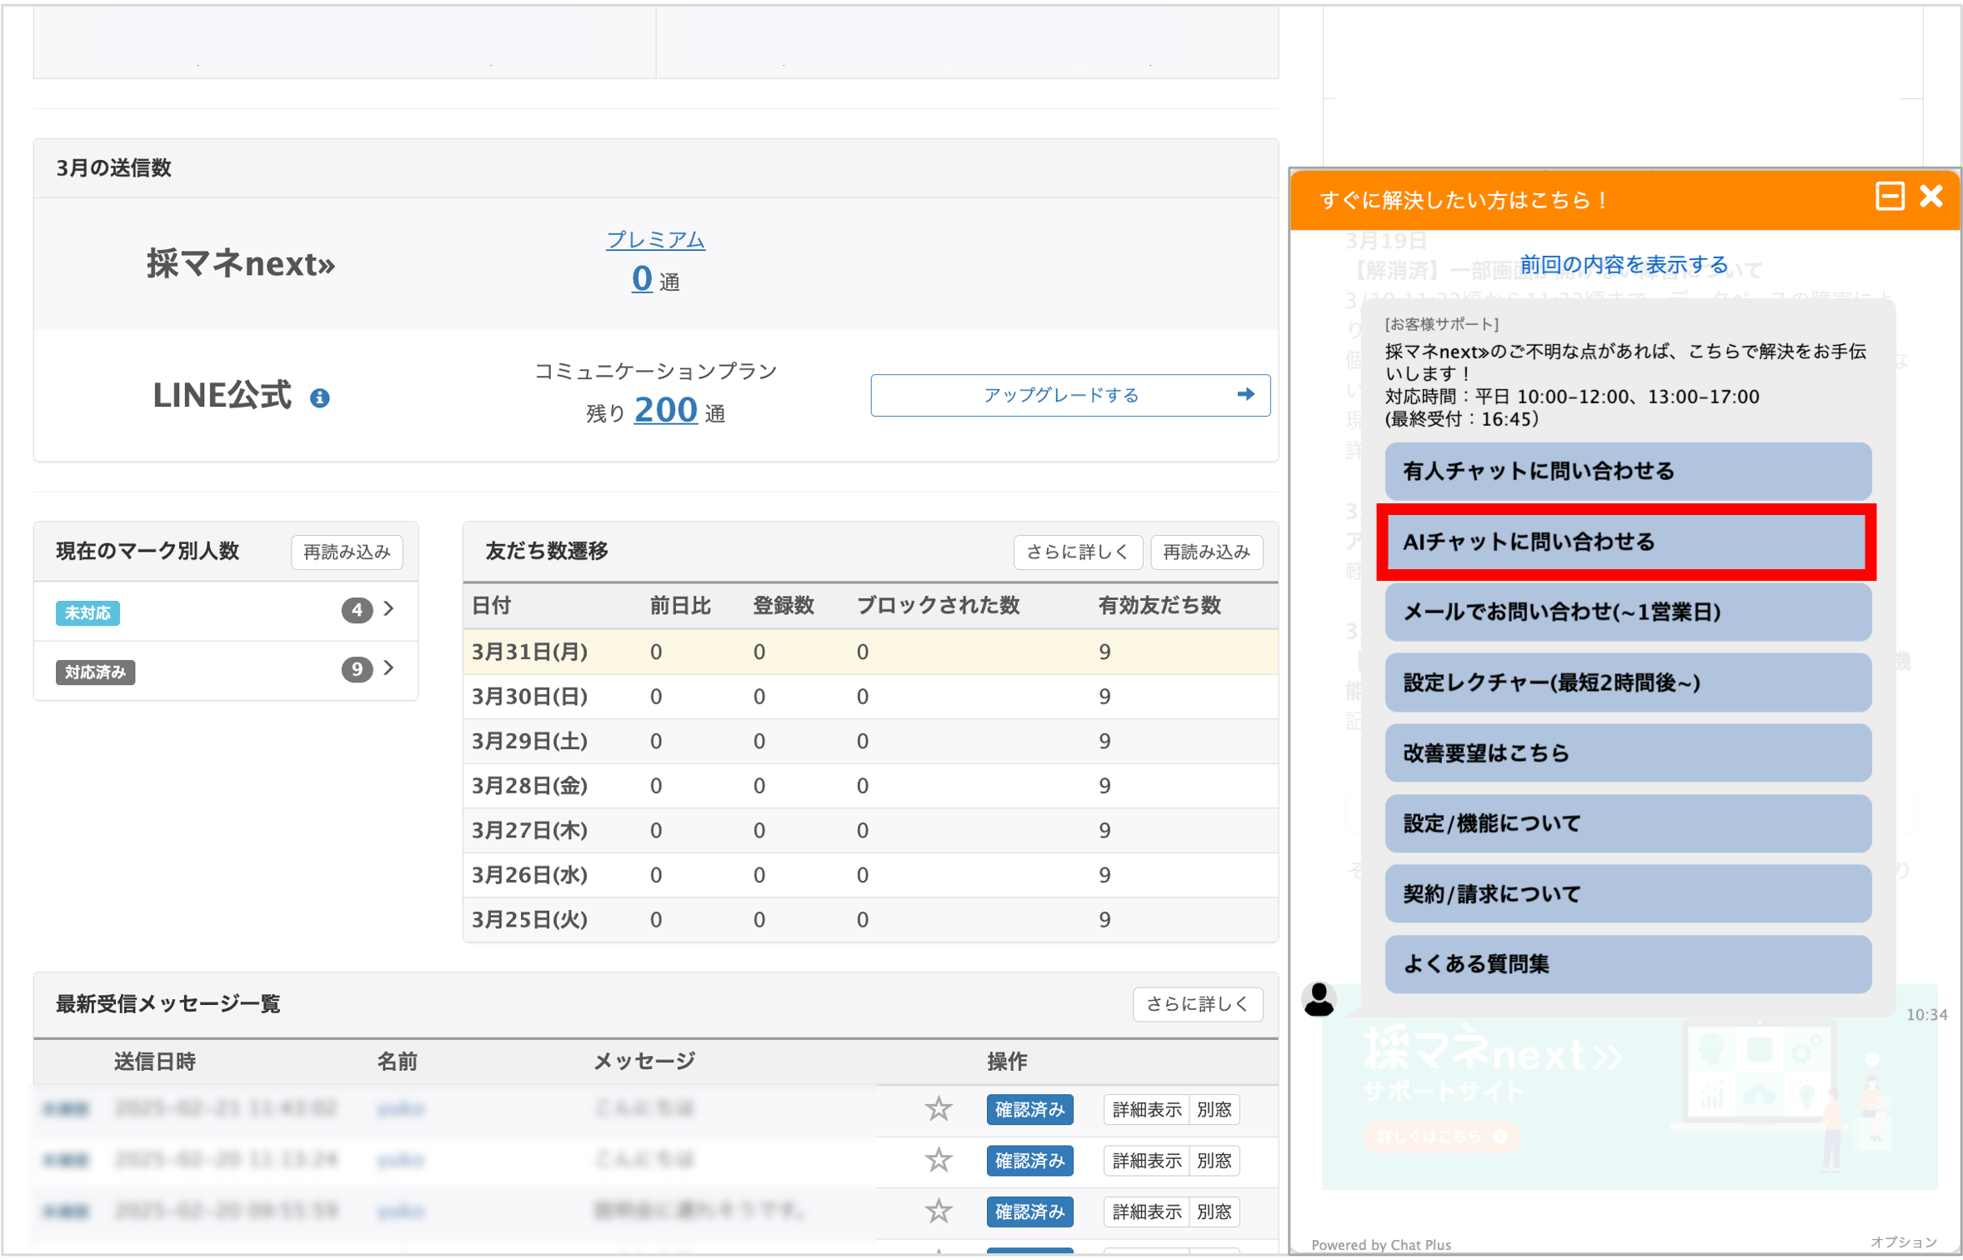Minimize the support chat widget
Screen dimensions: 1963x1260
pyautogui.click(x=1889, y=197)
